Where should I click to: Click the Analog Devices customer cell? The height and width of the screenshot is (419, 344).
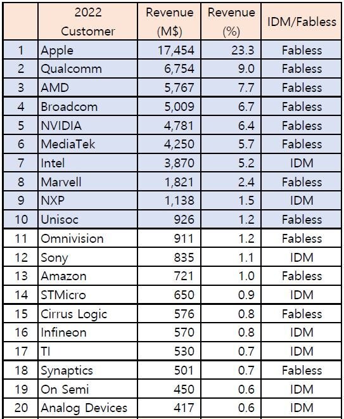pyautogui.click(x=88, y=408)
